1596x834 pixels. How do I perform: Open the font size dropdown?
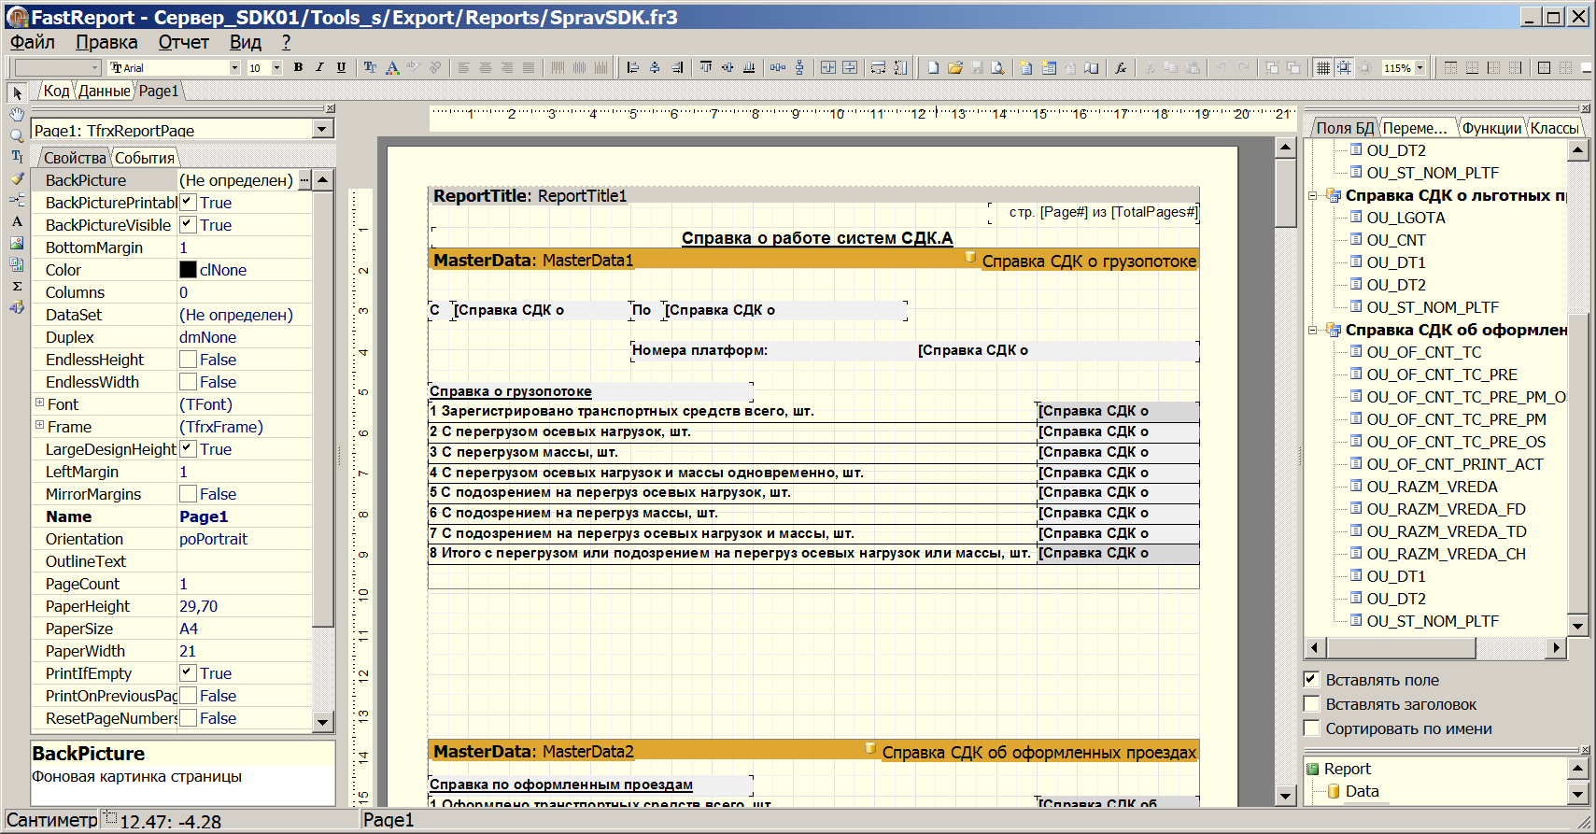tap(276, 67)
